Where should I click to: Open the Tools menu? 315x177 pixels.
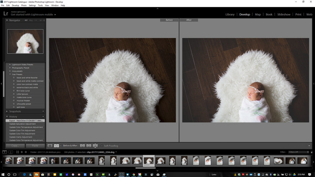click(x=40, y=6)
